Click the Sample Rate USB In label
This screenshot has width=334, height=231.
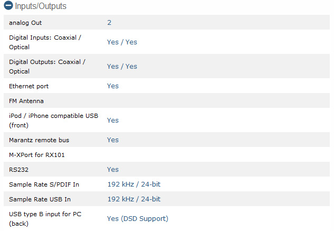coord(40,199)
